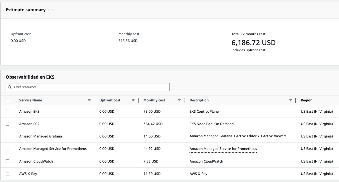339x182 pixels.
Task: Click the Amazon EC2 service name
Action: pyautogui.click(x=29, y=124)
